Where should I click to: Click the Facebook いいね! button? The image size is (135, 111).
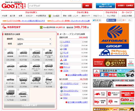pyautogui.click(x=111, y=20)
